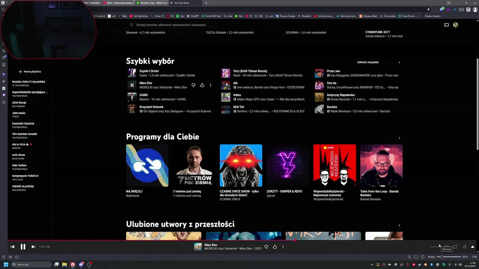Open the Perplexity bookmark
The width and height of the screenshot is (479, 269).
click(304, 16)
